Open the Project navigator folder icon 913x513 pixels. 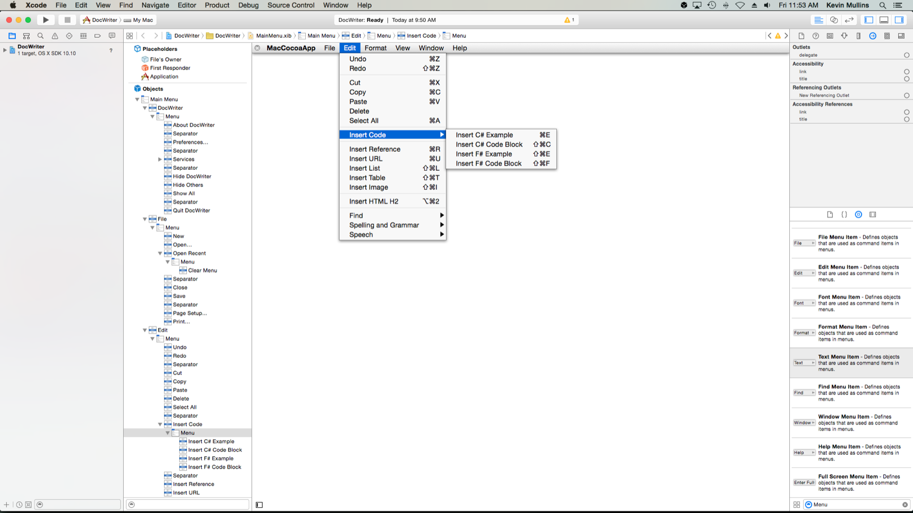(12, 36)
